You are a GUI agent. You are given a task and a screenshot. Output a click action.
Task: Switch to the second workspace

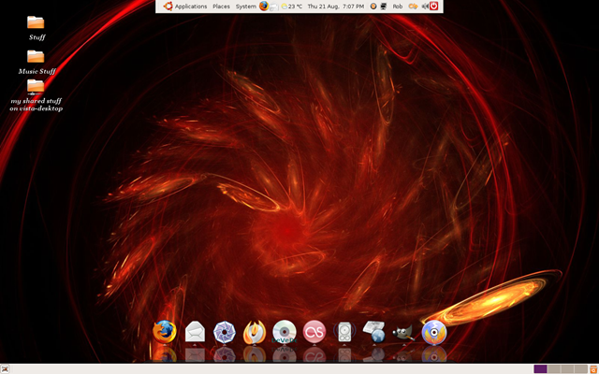[554, 369]
